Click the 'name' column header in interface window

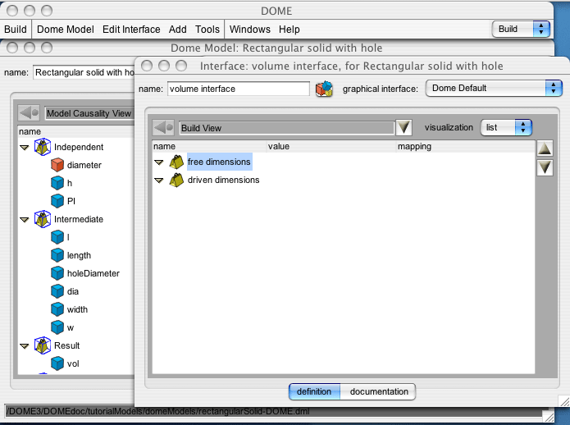[x=209, y=147]
